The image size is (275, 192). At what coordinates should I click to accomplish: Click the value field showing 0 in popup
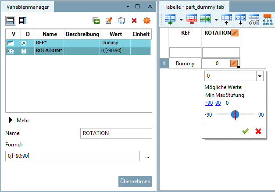[x=230, y=76]
